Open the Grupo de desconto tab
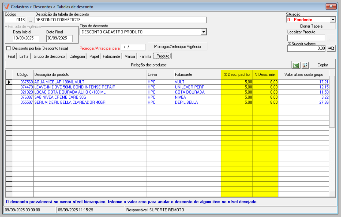This screenshot has width=341, height=217. (49, 56)
